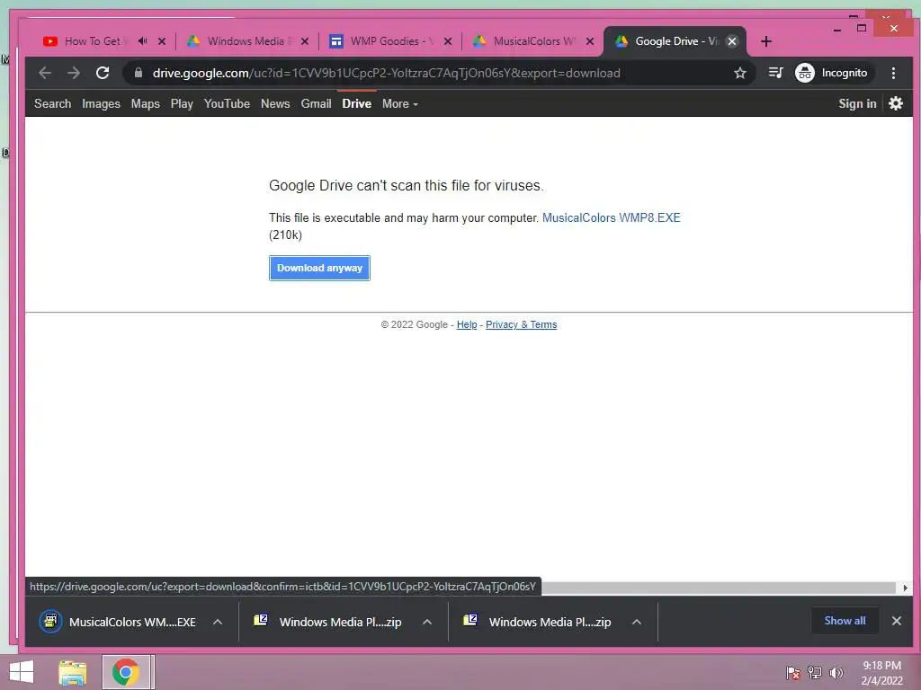
Task: Close the WMP Goodies tab
Action: tap(448, 41)
